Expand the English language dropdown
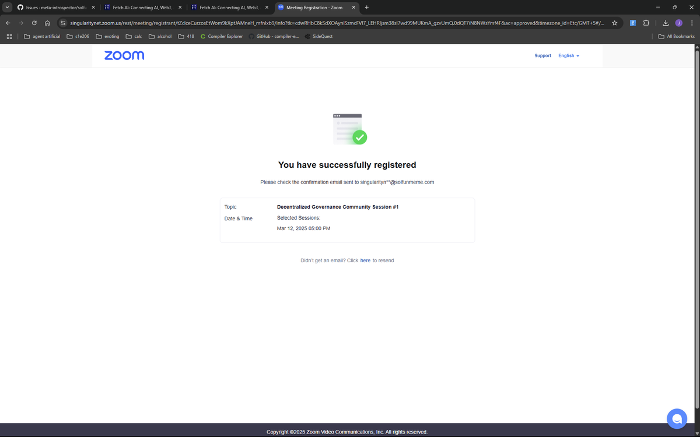Image resolution: width=700 pixels, height=437 pixels. pyautogui.click(x=569, y=56)
